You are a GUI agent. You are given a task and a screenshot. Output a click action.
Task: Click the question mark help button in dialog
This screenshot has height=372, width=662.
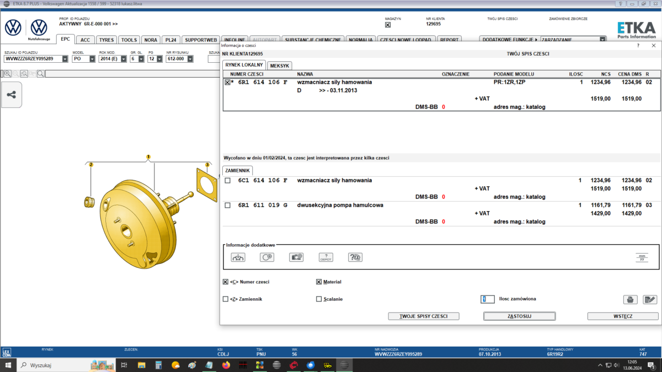(x=638, y=46)
